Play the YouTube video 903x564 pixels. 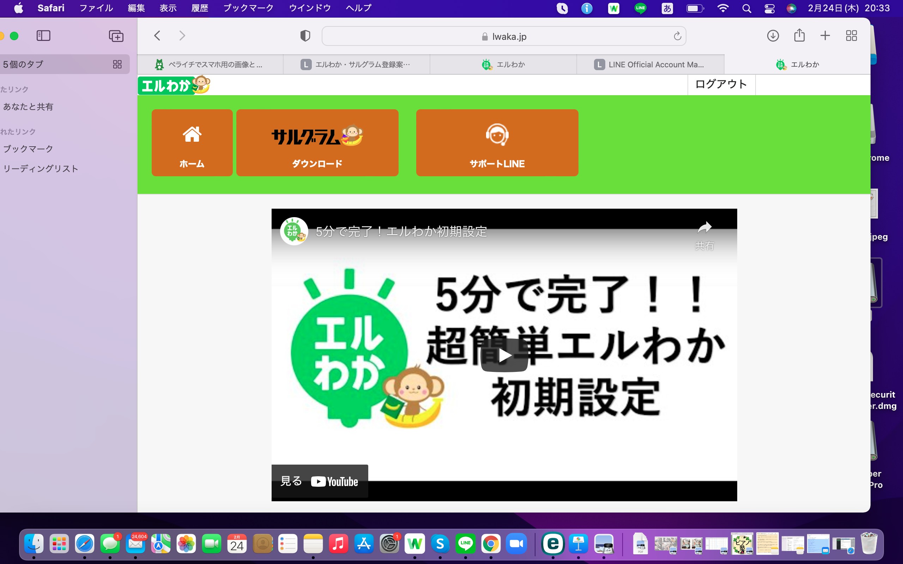tap(504, 355)
